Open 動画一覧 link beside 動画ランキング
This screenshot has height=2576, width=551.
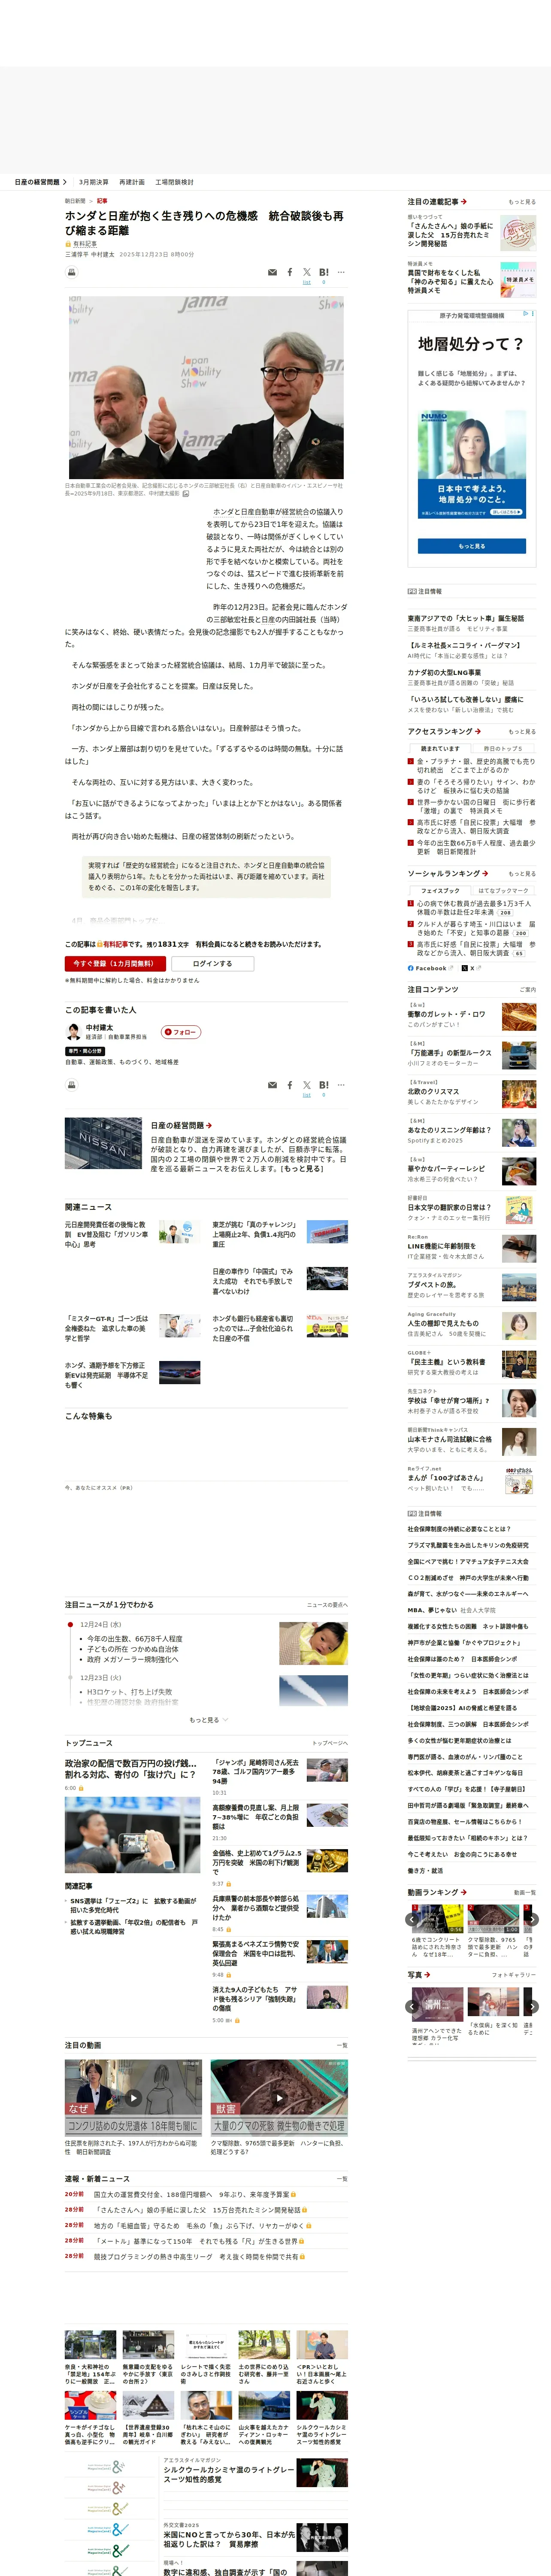525,1893
